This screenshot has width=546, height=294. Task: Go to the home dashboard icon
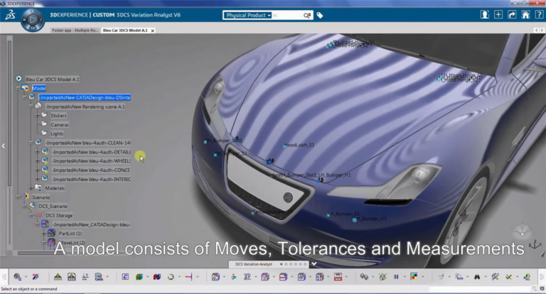point(525,15)
